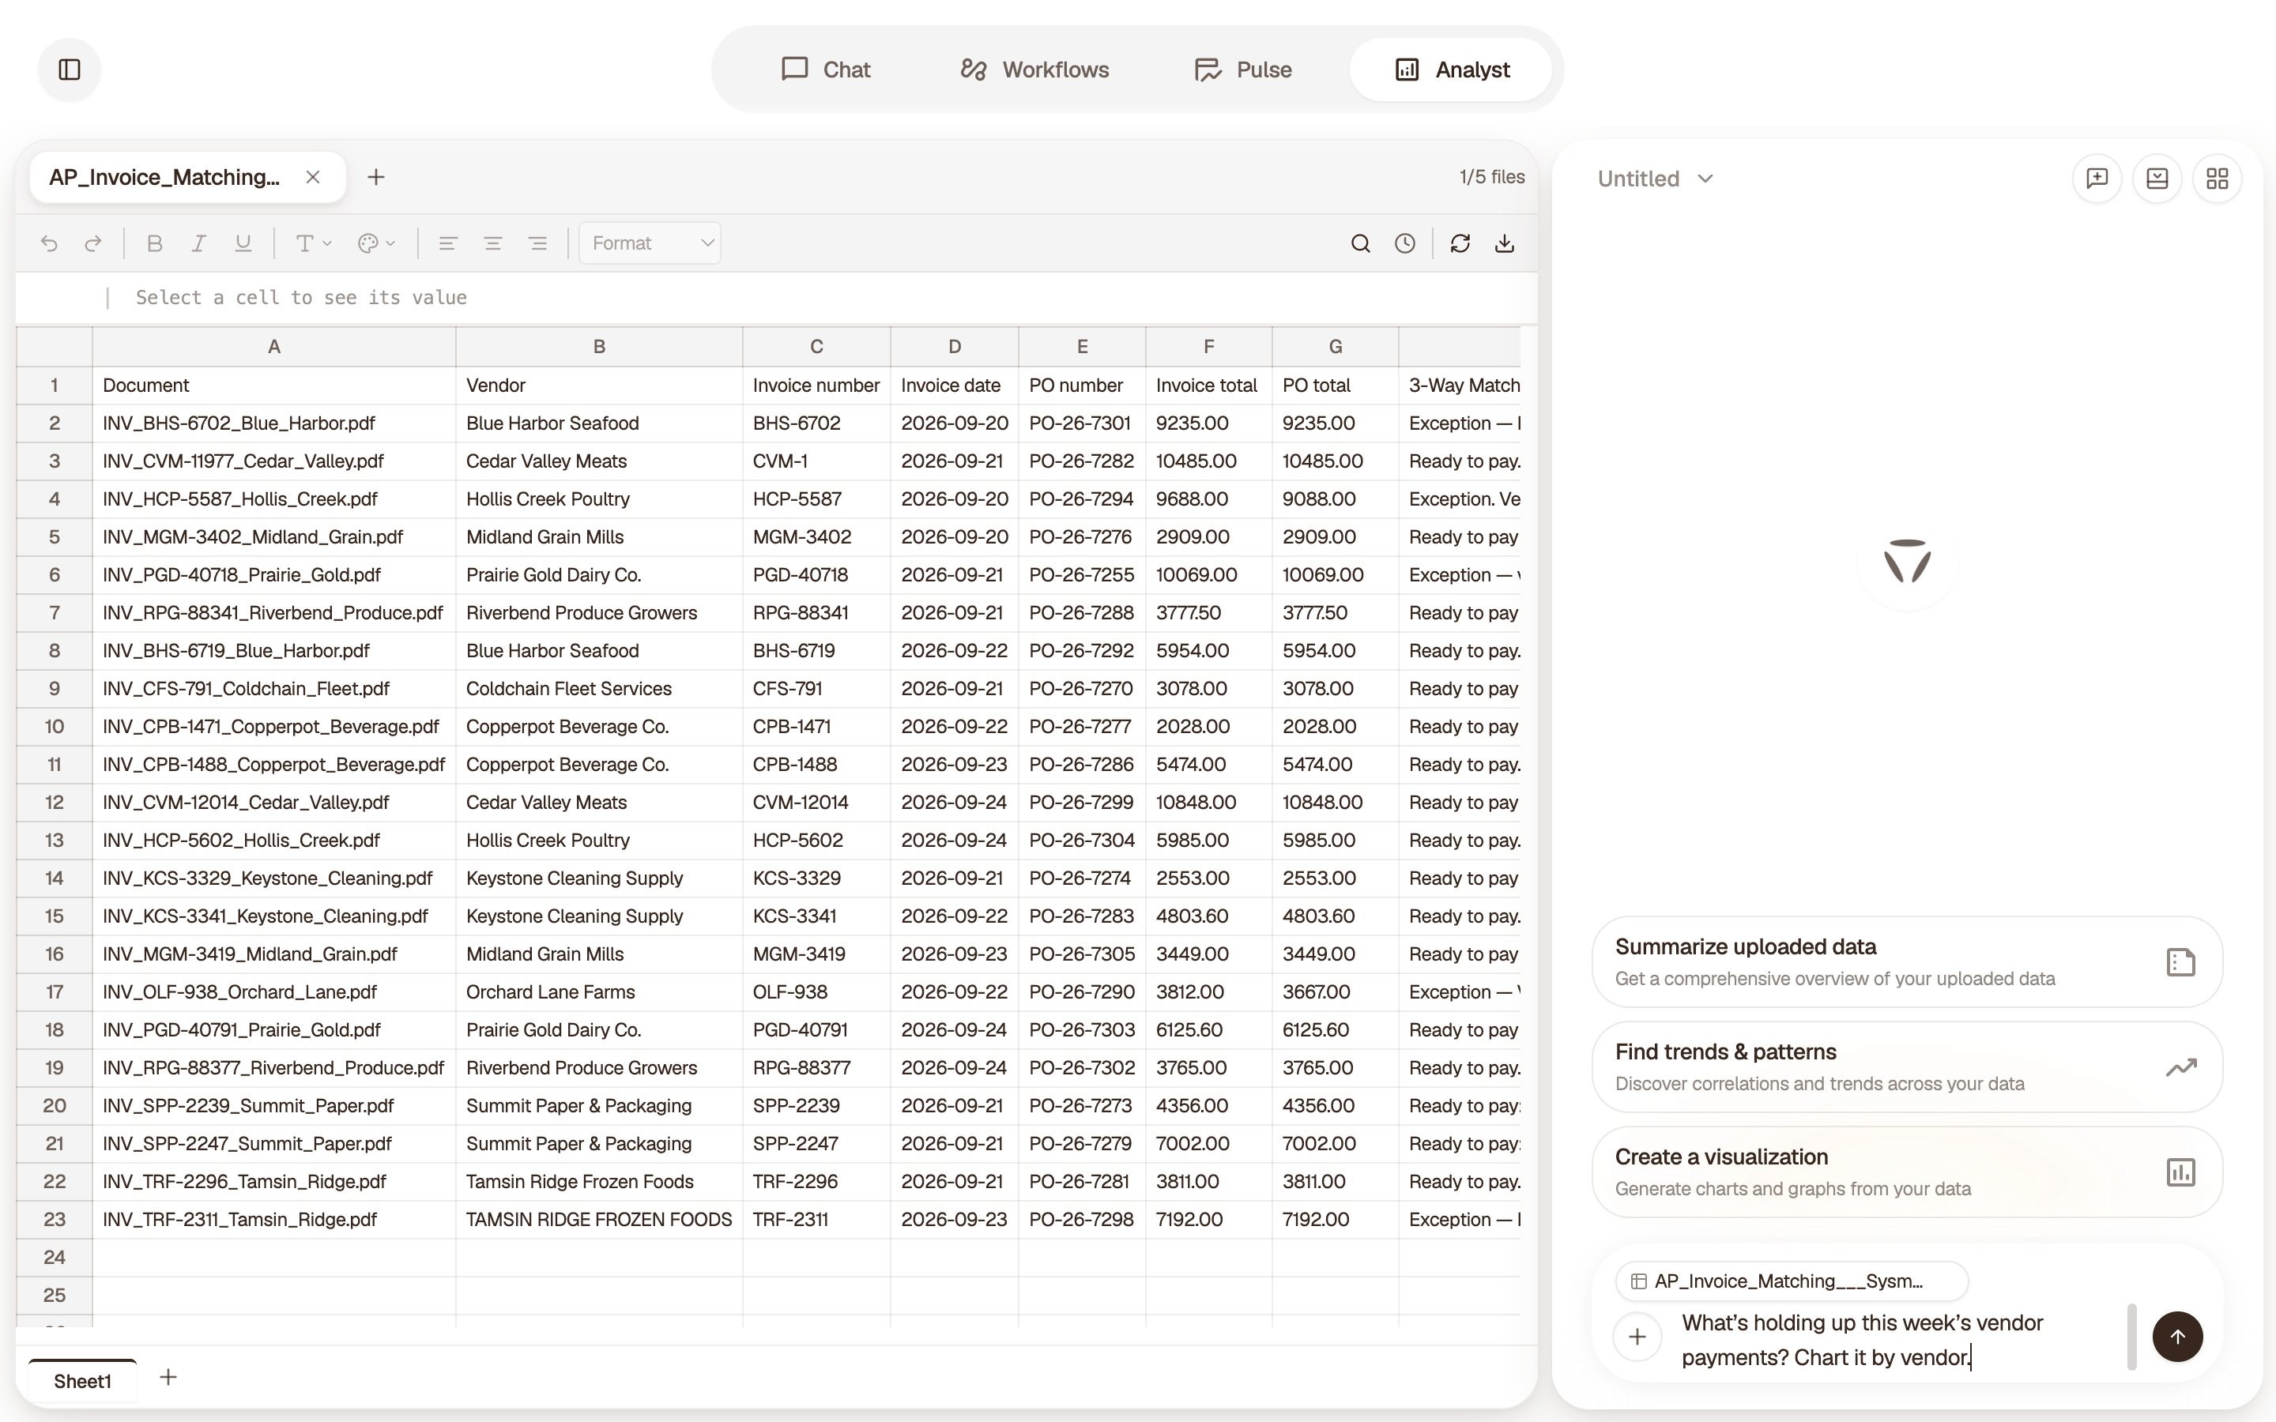The height and width of the screenshot is (1422, 2276).
Task: Click Find trends & patterns suggestion
Action: (x=1907, y=1067)
